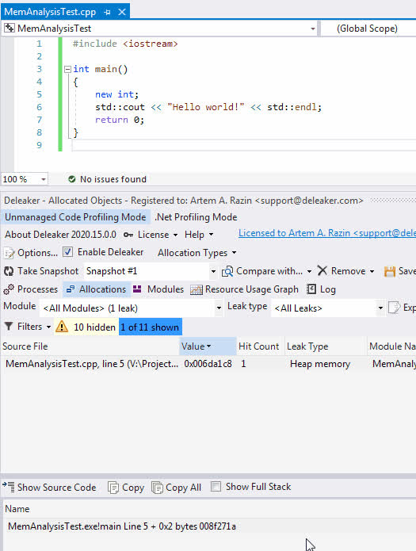416x551 pixels.
Task: Click the Save disk icon
Action: pos(390,271)
